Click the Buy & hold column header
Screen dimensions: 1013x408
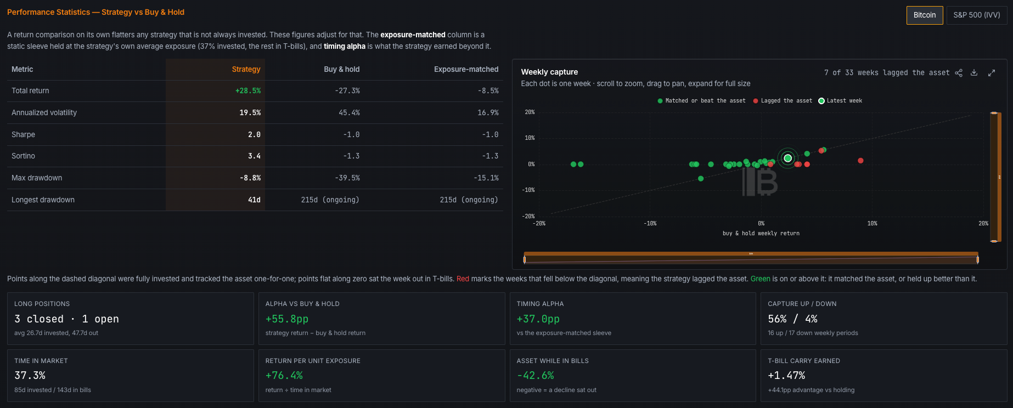tap(342, 69)
